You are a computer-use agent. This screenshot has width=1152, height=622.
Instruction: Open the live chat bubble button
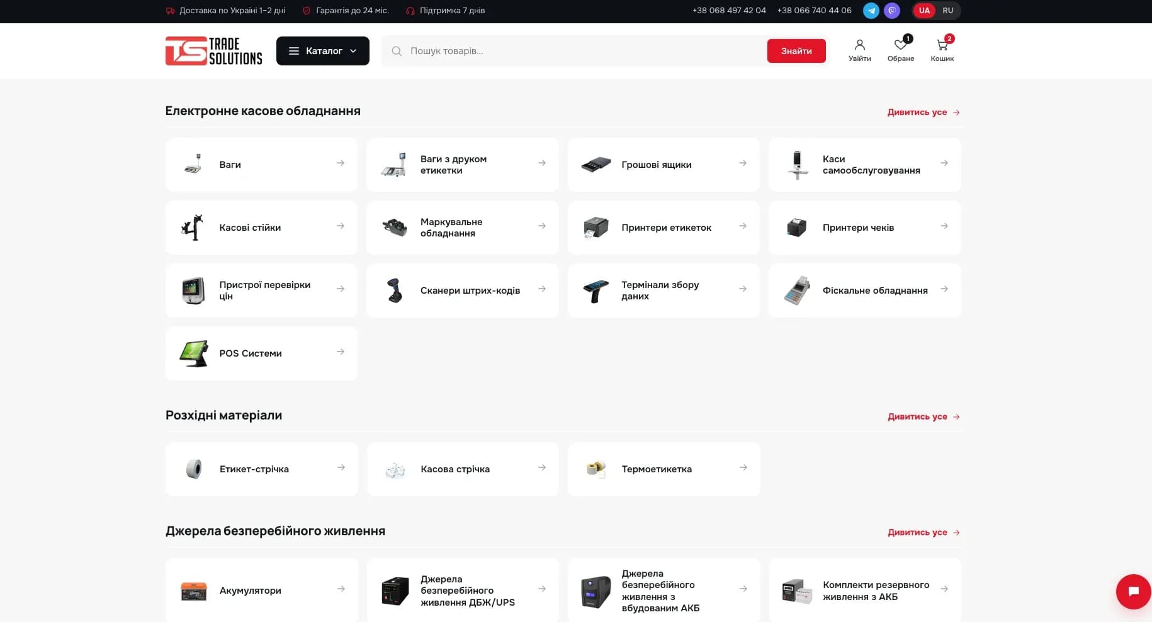click(x=1133, y=592)
